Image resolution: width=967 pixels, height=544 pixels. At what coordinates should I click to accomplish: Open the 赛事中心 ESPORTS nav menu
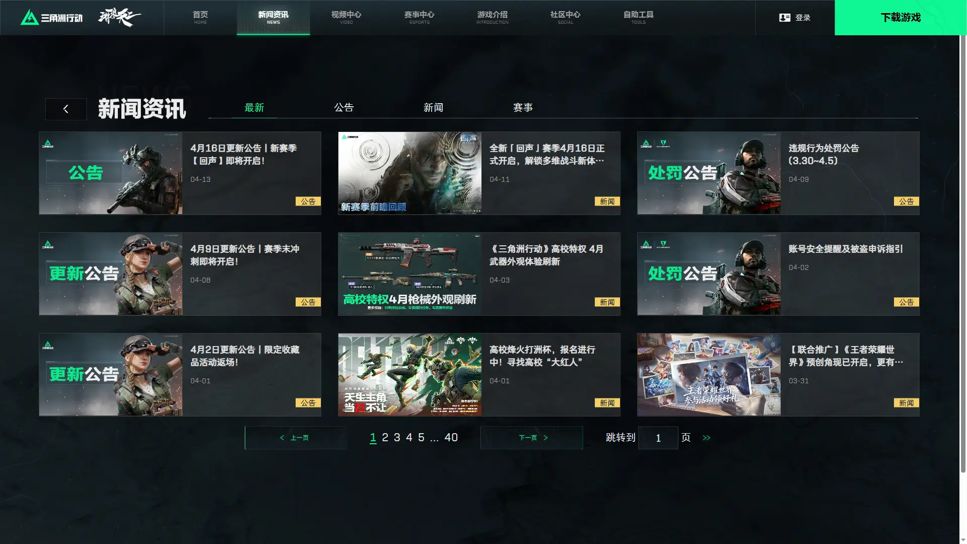click(419, 18)
